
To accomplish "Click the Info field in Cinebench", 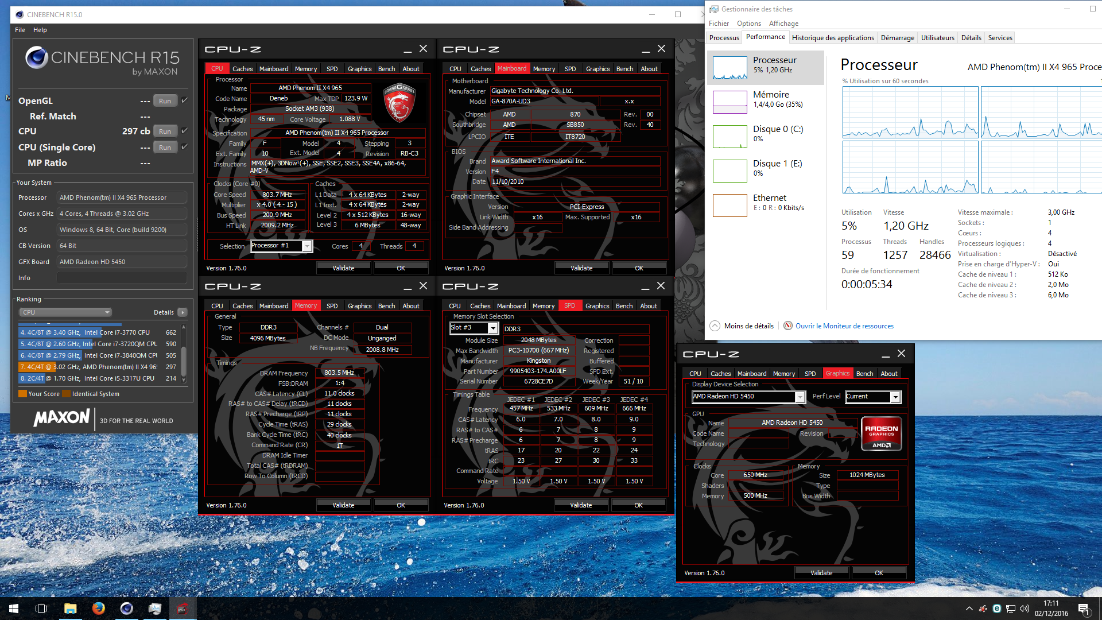I will point(122,278).
